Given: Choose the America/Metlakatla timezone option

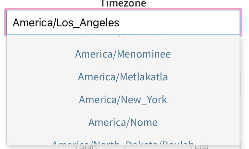Looking at the screenshot, I should tap(123, 77).
